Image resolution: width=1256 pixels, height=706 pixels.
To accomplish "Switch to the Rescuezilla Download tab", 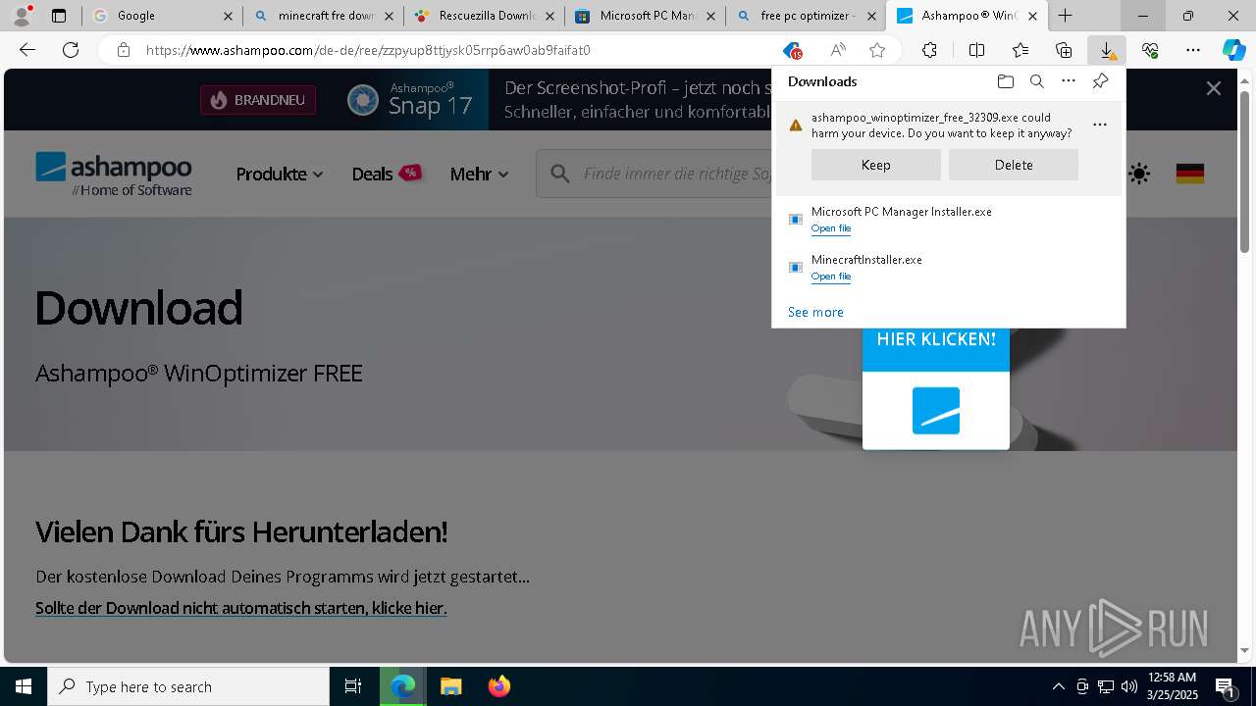I will click(484, 16).
